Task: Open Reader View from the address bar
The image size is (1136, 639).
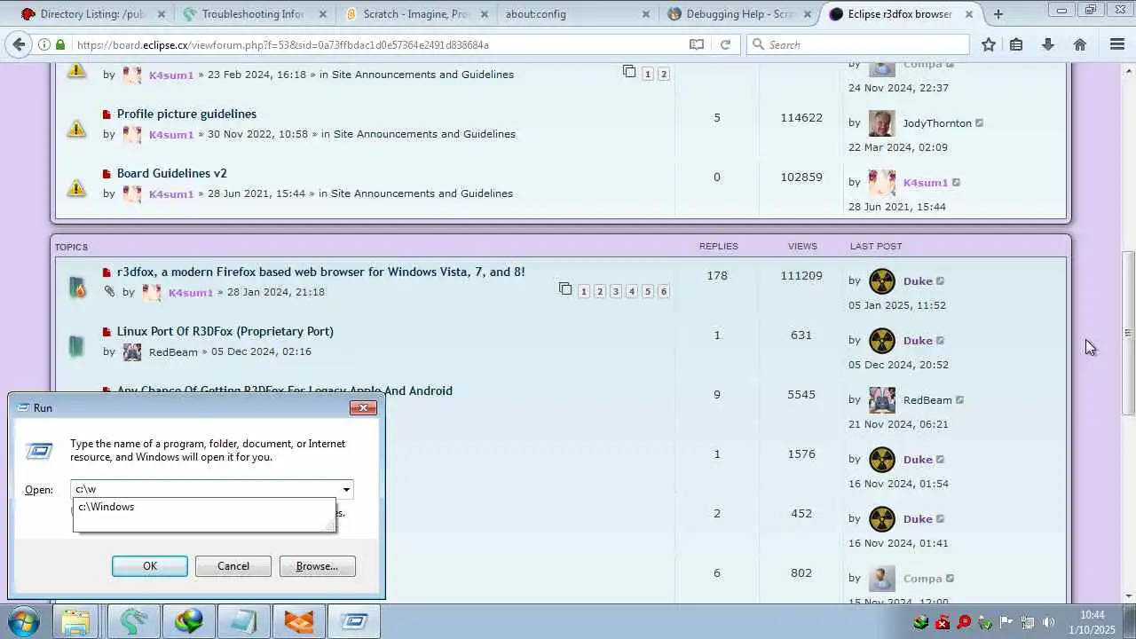Action: 697,44
